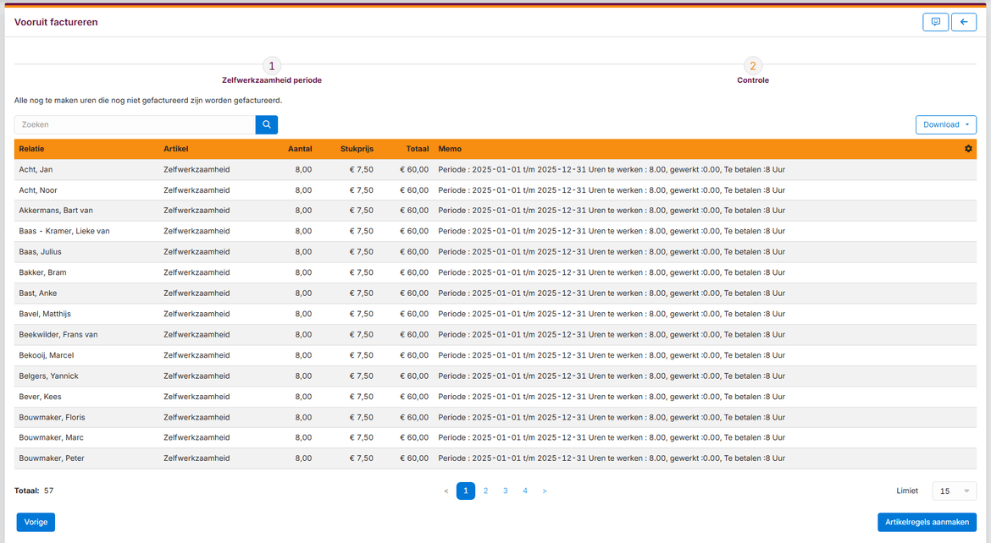Select the row for Acht, Jan
991x543 pixels.
coord(495,170)
